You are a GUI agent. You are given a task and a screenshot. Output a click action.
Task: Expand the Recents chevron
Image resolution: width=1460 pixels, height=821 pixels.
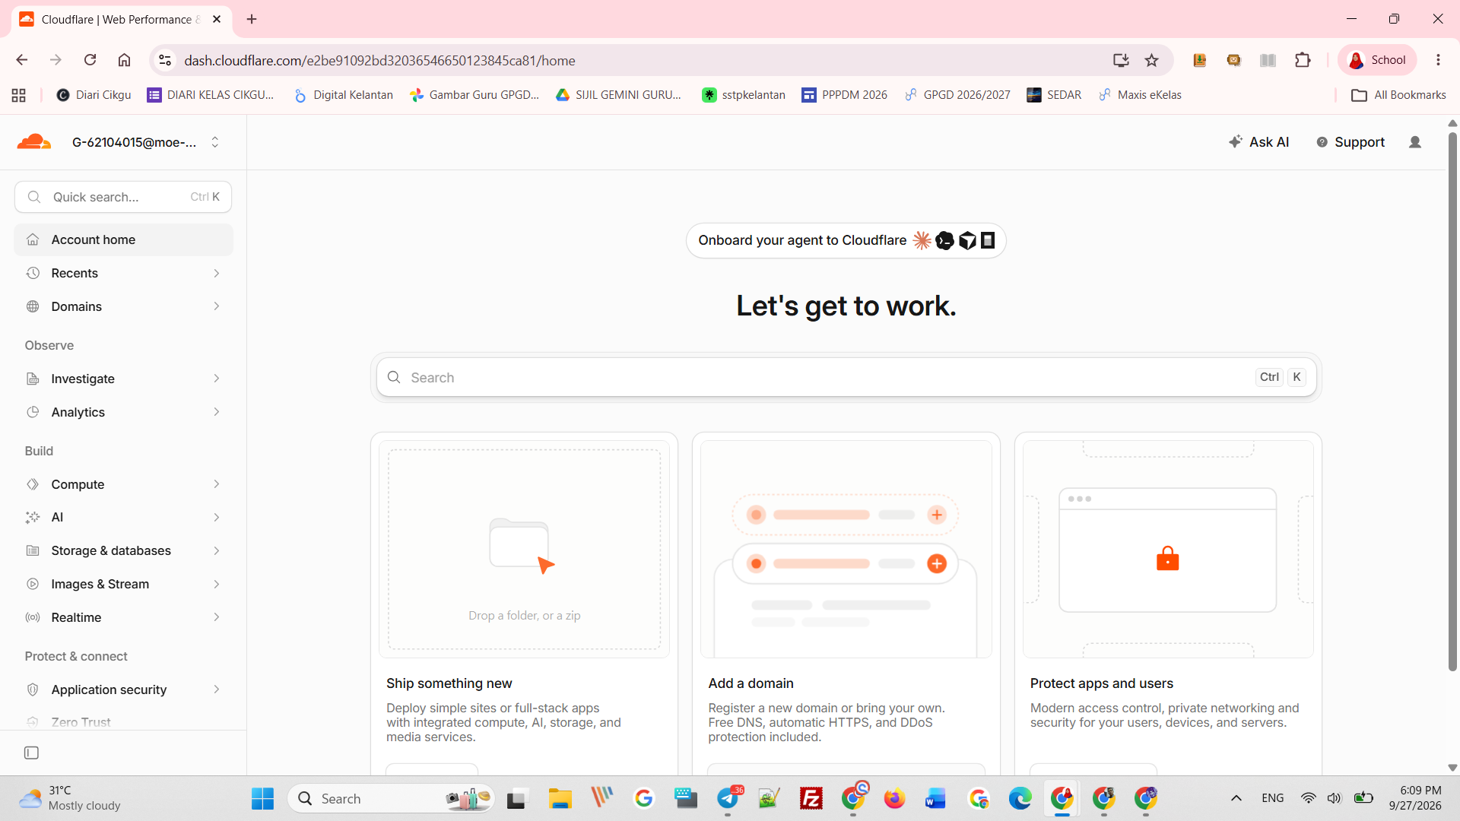point(217,273)
